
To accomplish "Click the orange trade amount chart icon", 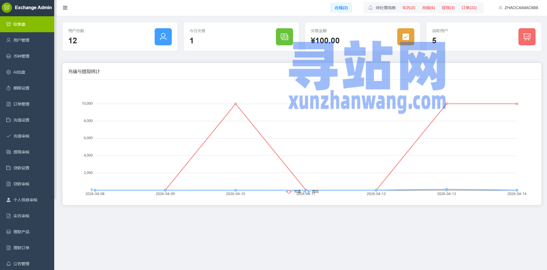I will pyautogui.click(x=406, y=37).
